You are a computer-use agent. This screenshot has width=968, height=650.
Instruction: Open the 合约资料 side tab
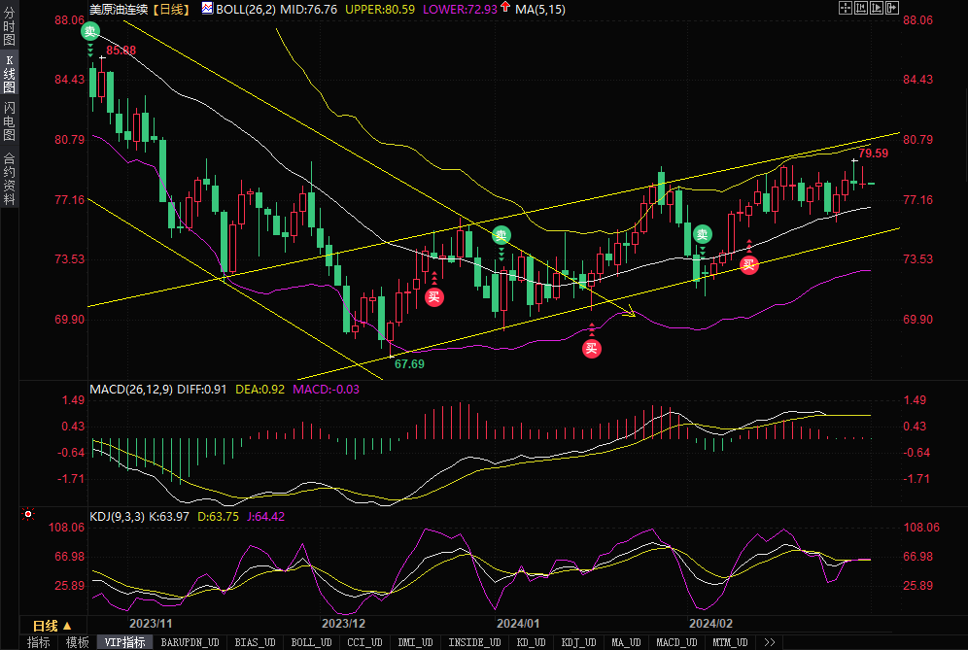10,179
